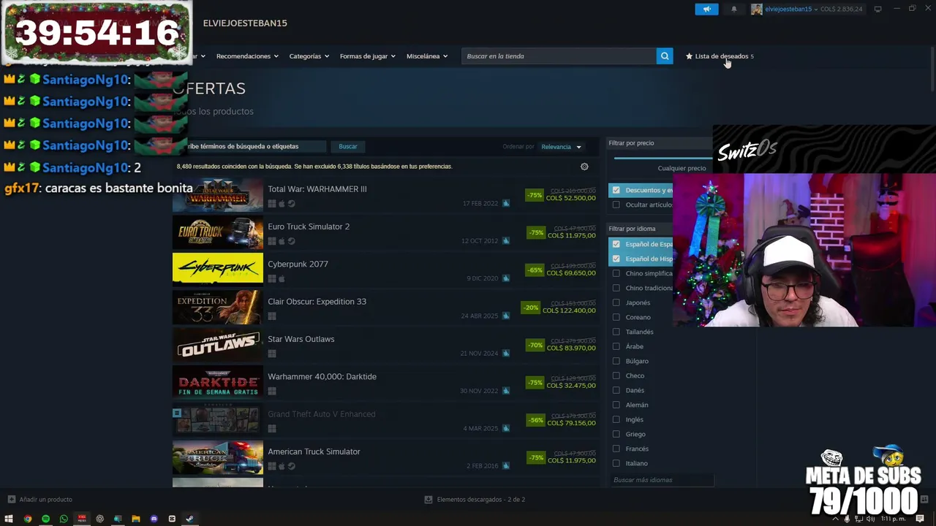Open the Categorías menu
The width and height of the screenshot is (936, 526).
coord(309,56)
